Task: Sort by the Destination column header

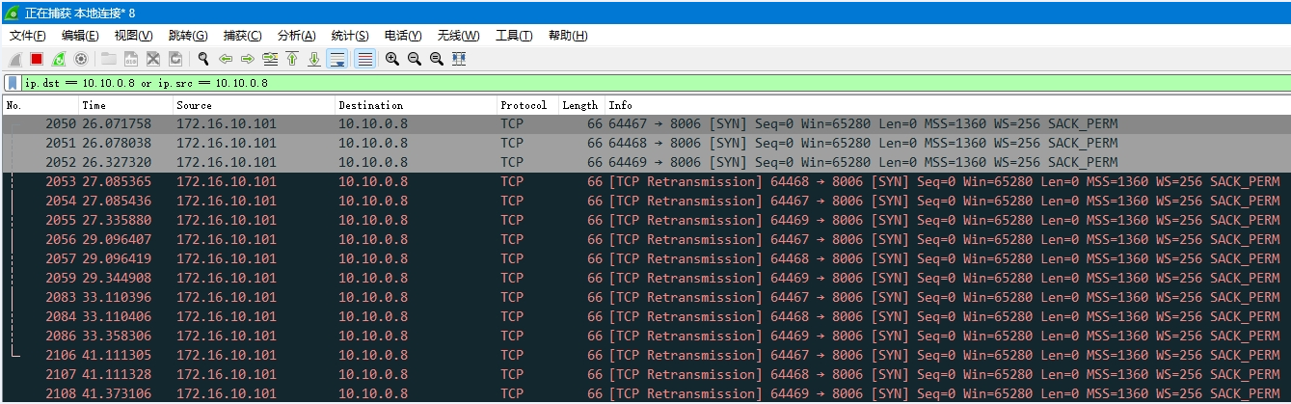Action: [416, 105]
